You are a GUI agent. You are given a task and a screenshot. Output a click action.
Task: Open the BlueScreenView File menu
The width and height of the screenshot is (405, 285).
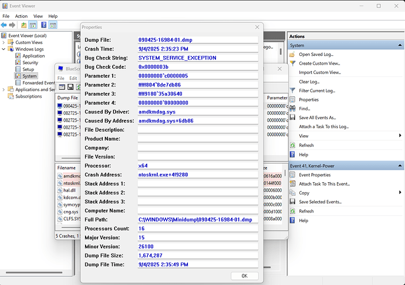(x=60, y=78)
